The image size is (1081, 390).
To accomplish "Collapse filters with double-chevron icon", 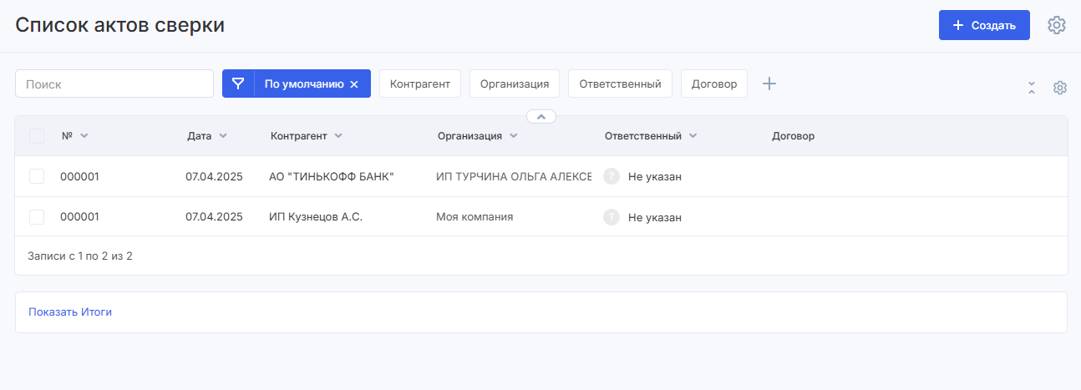I will pyautogui.click(x=1032, y=88).
